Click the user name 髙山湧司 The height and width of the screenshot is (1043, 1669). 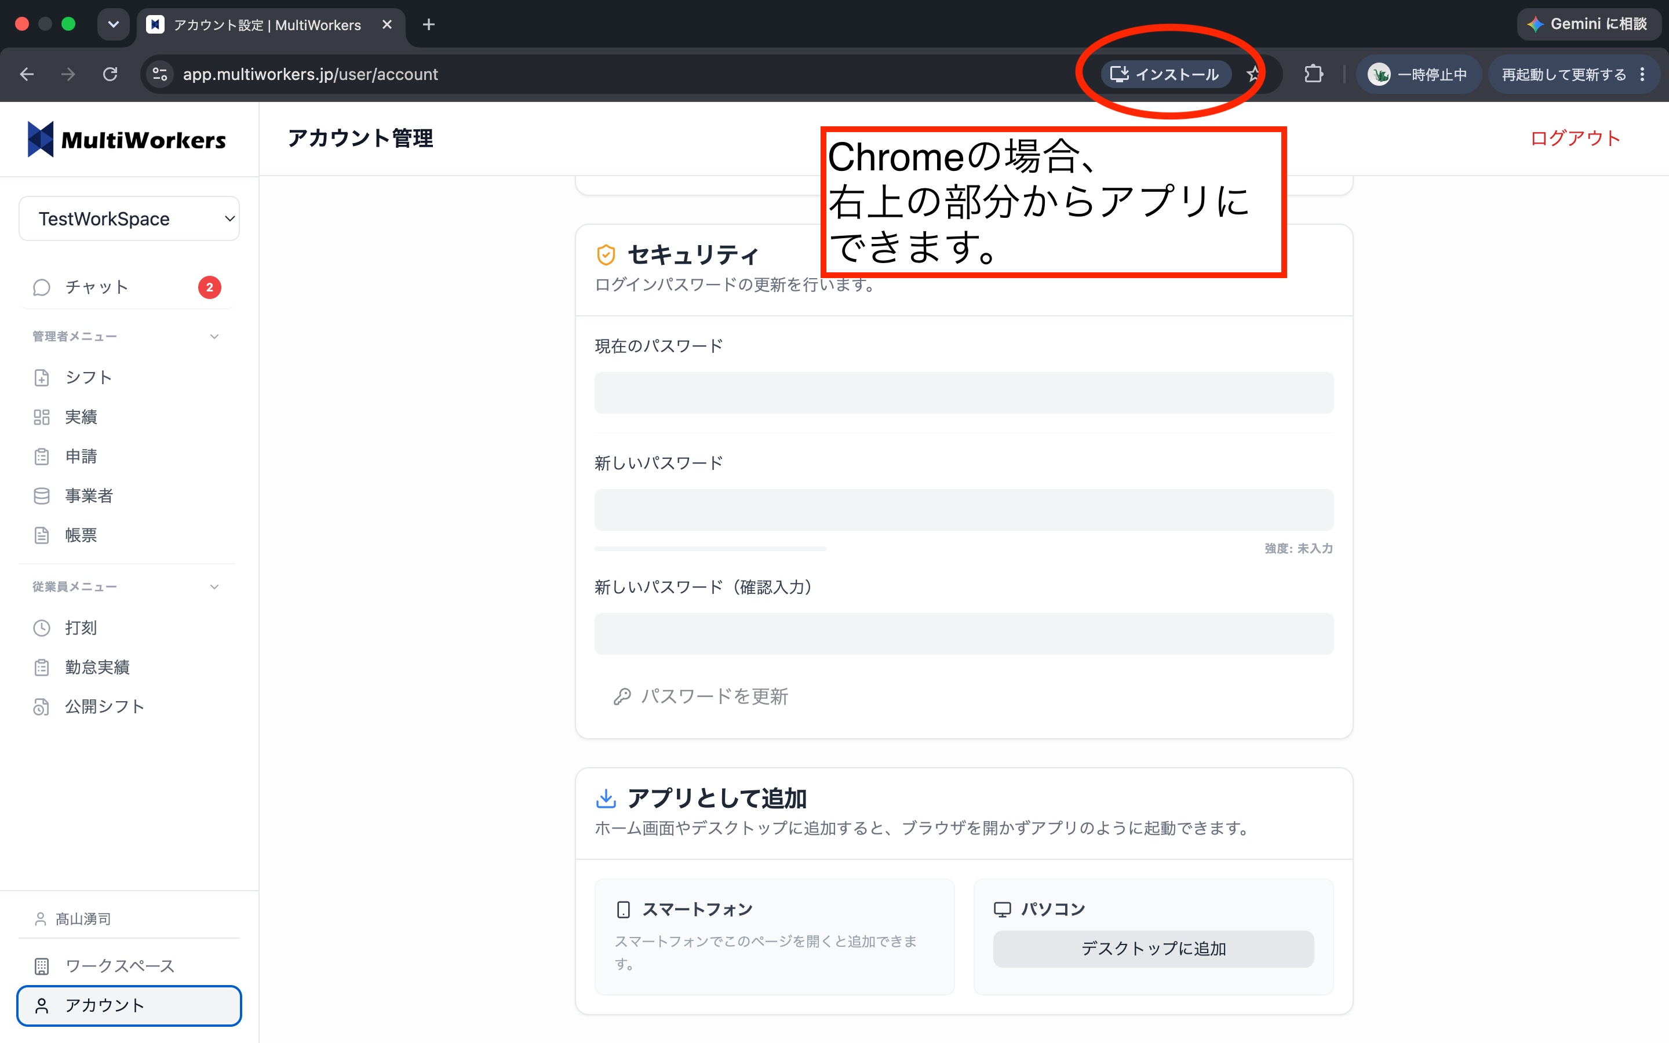pyautogui.click(x=83, y=919)
